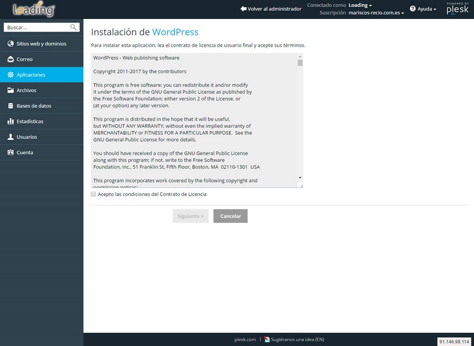The width and height of the screenshot is (474, 346).
Task: Click the Siguiente button
Action: point(191,216)
